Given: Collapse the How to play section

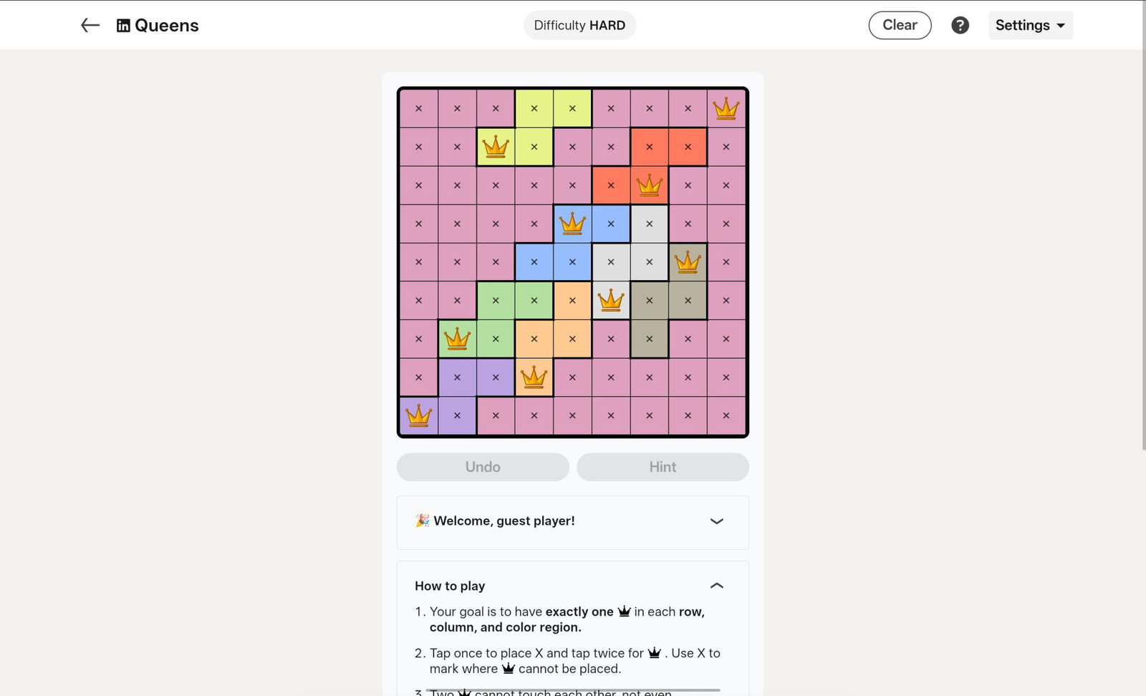Looking at the screenshot, I should tap(716, 586).
